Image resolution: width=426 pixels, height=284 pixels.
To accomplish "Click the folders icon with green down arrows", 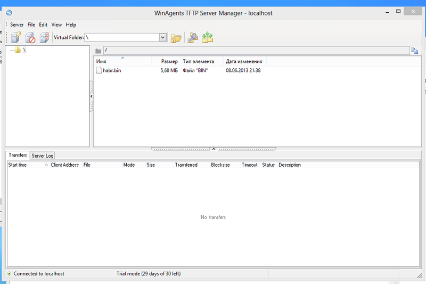I will pyautogui.click(x=207, y=37).
